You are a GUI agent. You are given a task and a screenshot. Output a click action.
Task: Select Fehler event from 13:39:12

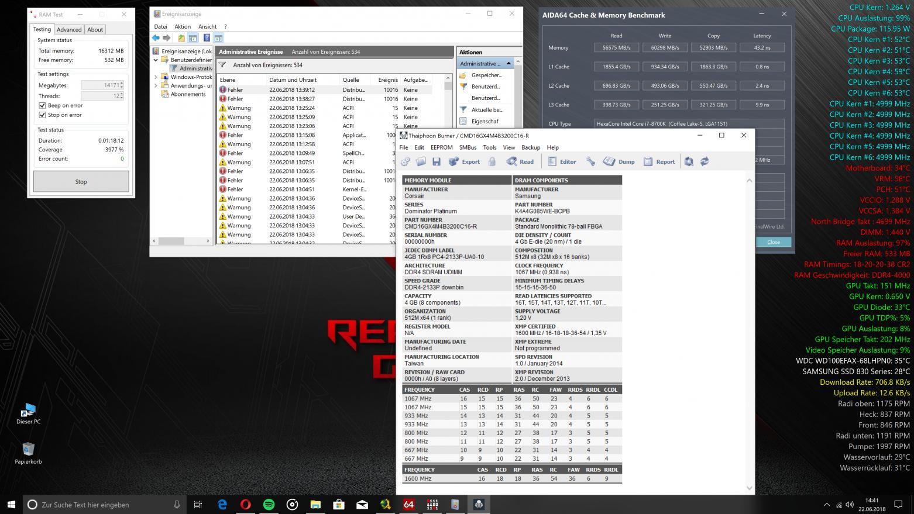pos(325,90)
